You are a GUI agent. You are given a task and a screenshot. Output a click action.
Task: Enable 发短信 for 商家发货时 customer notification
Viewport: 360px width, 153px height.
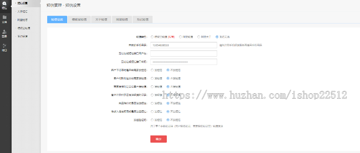(152, 87)
